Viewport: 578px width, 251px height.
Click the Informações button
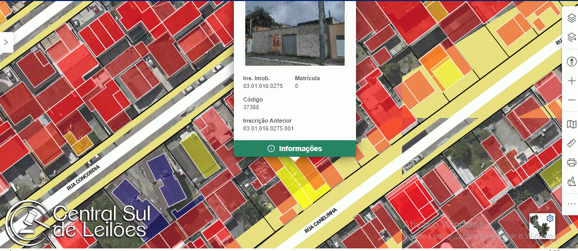point(295,149)
